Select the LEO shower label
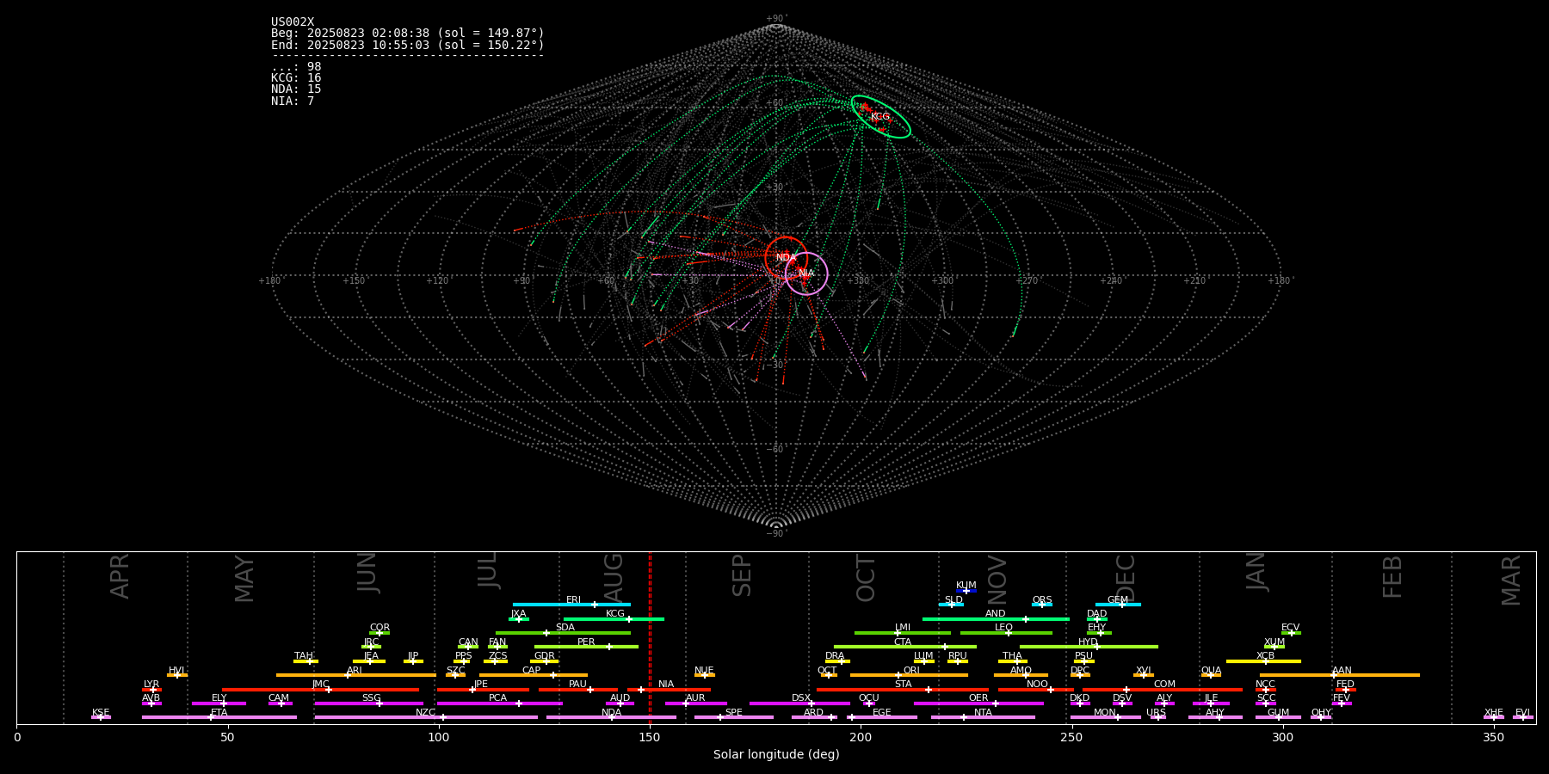Image resolution: width=1549 pixels, height=774 pixels. coord(1003,628)
